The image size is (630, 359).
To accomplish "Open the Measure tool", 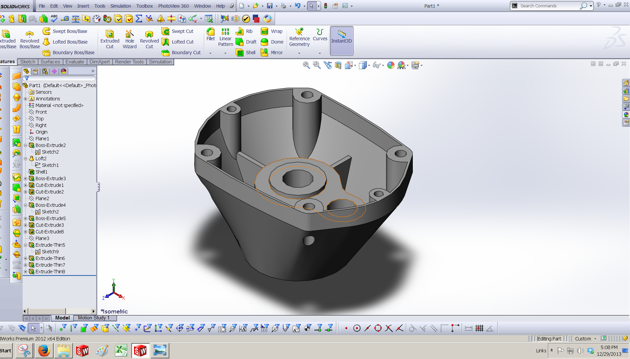I will coord(65,19).
